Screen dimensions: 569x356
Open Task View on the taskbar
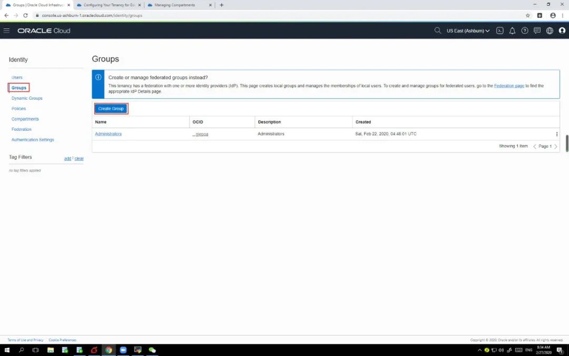pyautogui.click(x=36, y=350)
